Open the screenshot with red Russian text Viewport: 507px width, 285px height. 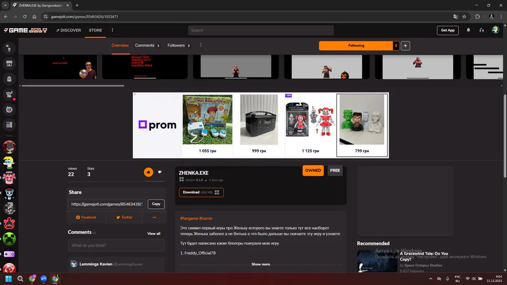[x=145, y=67]
